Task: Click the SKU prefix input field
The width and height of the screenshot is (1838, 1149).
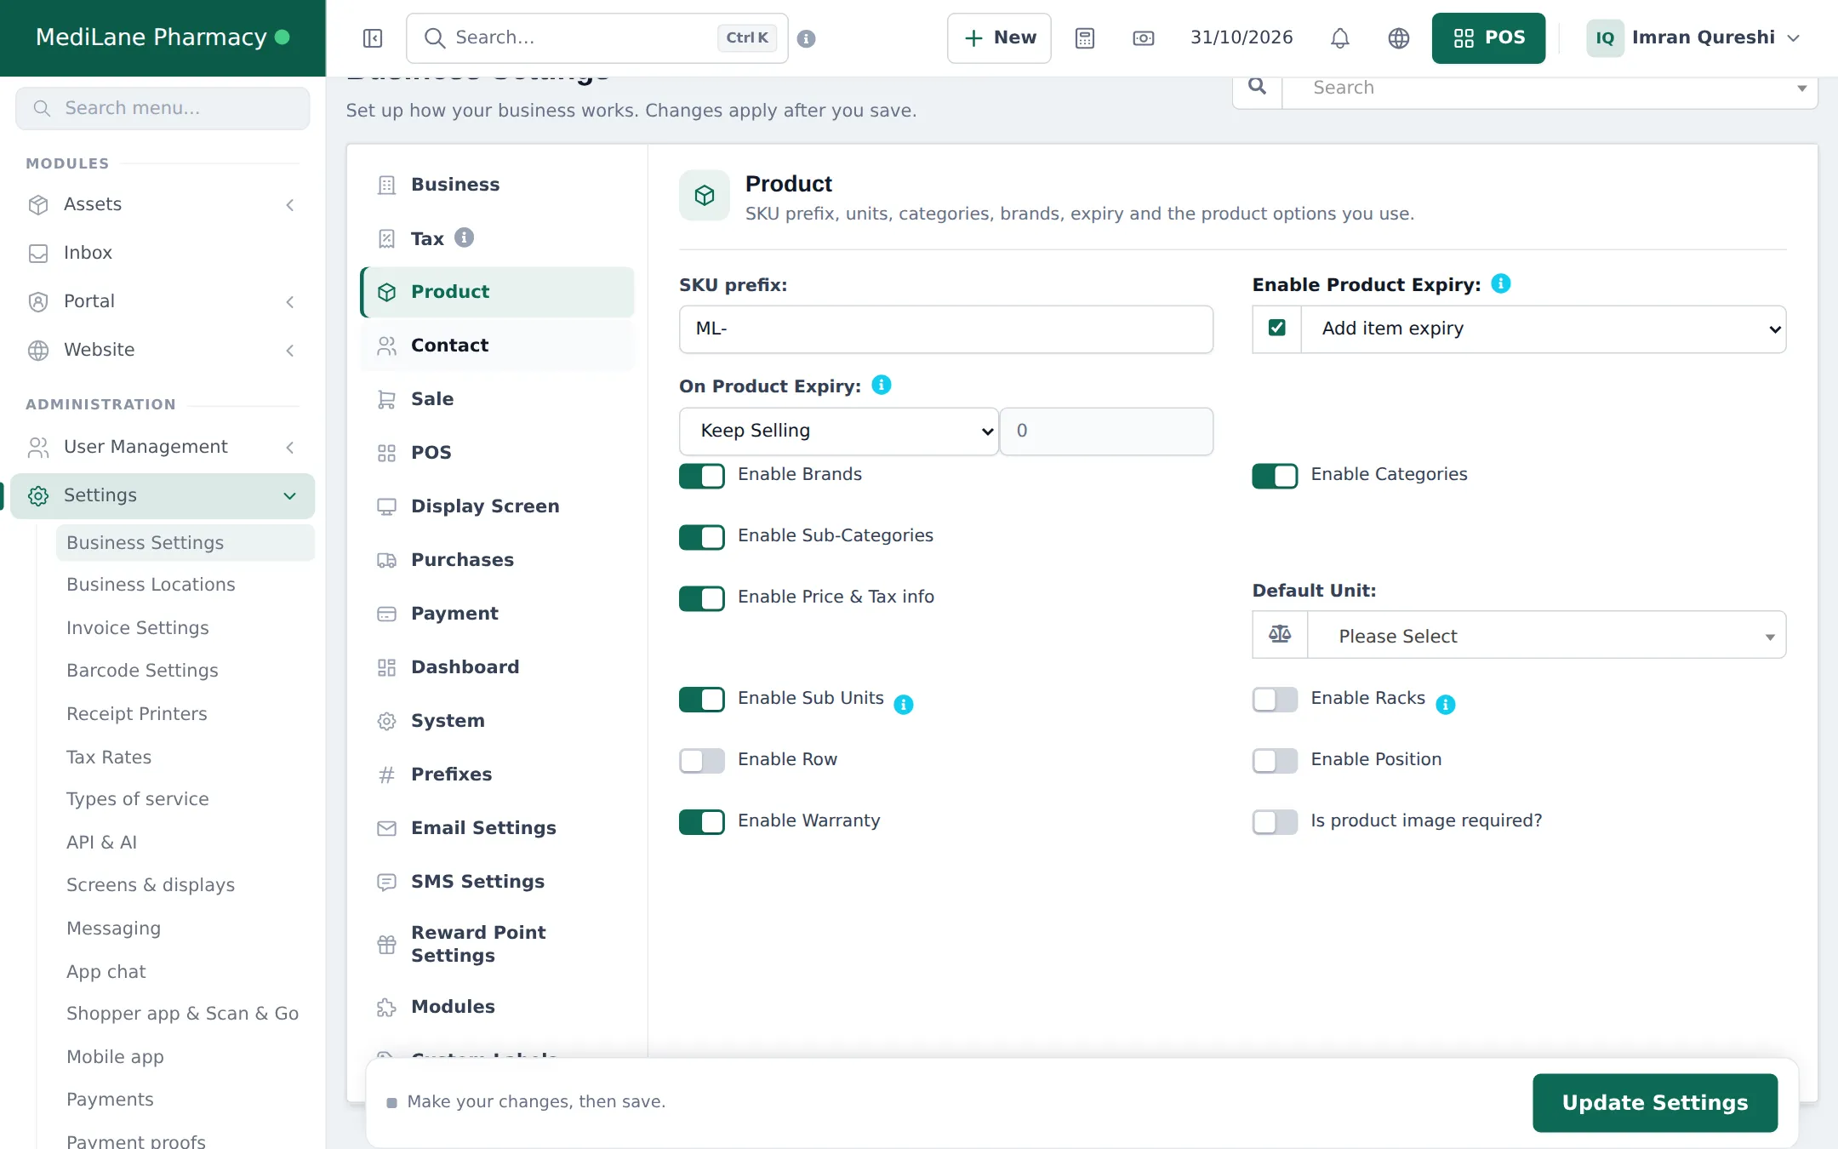Action: [x=946, y=329]
